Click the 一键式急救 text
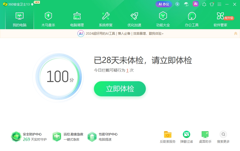This screenshot has width=240, height=151. pyautogui.click(x=71, y=139)
